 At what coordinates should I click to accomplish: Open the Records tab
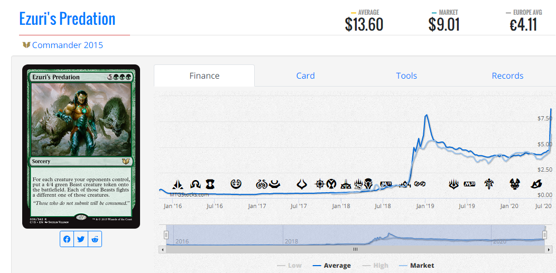click(x=507, y=76)
